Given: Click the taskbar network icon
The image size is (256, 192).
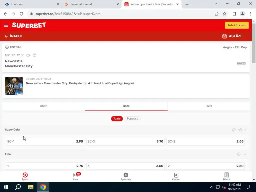Looking at the screenshot, I should (x=218, y=187).
